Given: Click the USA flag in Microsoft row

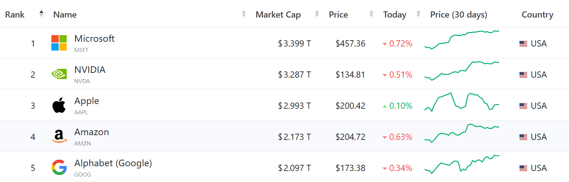Looking at the screenshot, I should [x=523, y=44].
